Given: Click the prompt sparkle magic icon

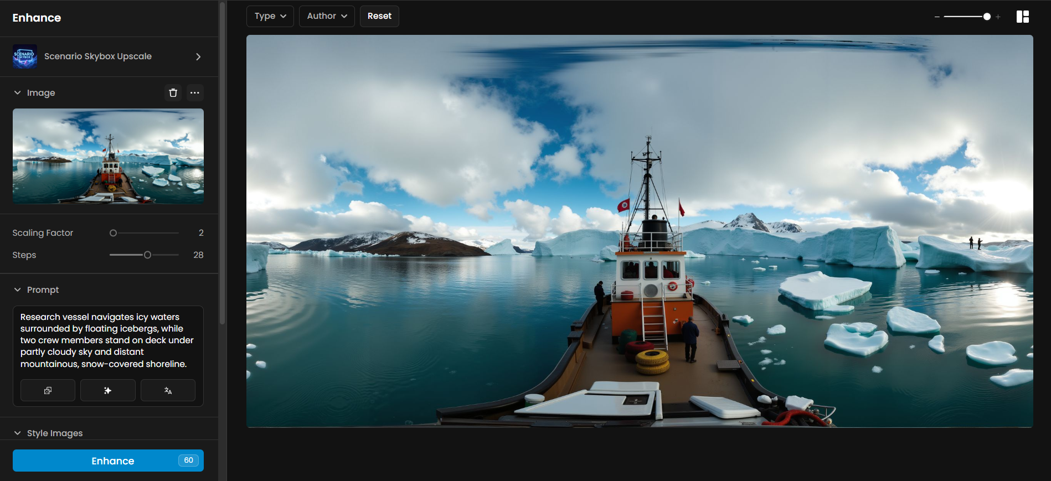Looking at the screenshot, I should click(108, 390).
